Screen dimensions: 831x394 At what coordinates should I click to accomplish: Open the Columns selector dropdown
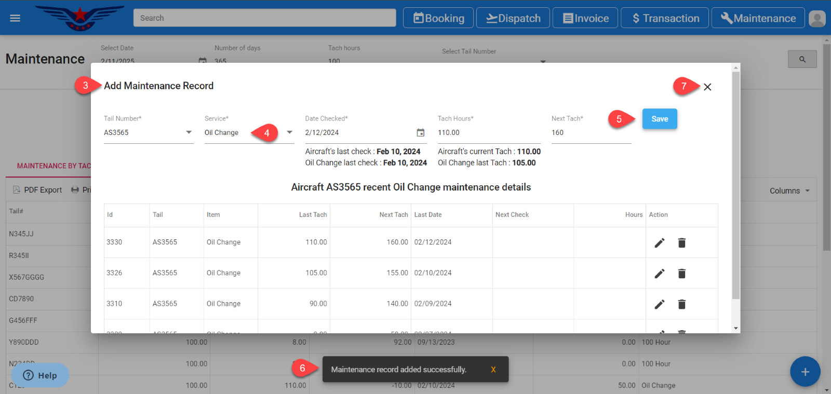pos(789,191)
